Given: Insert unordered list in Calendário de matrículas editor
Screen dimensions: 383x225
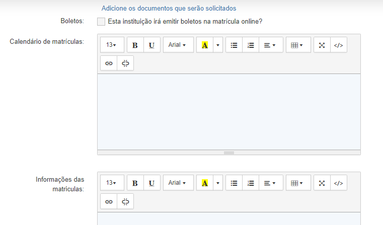Looking at the screenshot, I should click(234, 45).
